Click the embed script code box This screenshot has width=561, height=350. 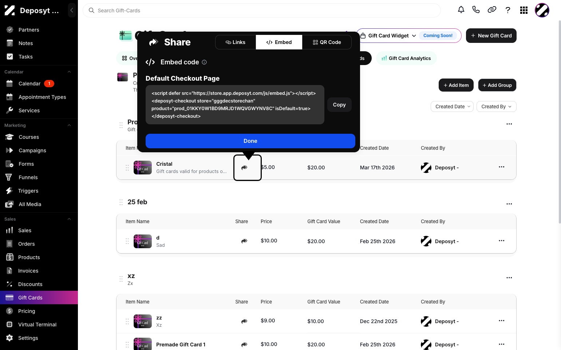point(235,105)
